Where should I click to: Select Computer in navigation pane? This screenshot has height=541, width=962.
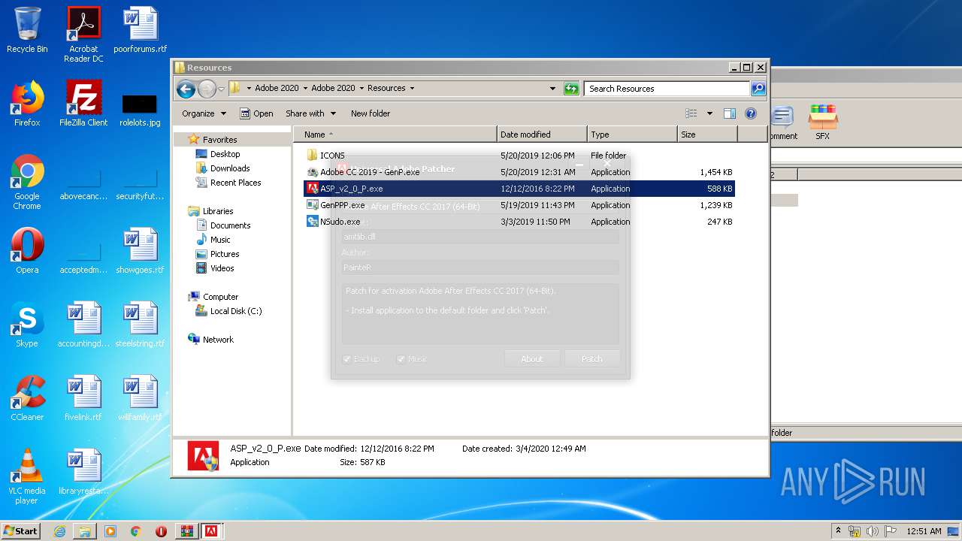pyautogui.click(x=220, y=297)
